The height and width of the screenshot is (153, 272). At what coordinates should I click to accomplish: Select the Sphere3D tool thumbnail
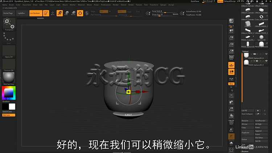[261, 38]
